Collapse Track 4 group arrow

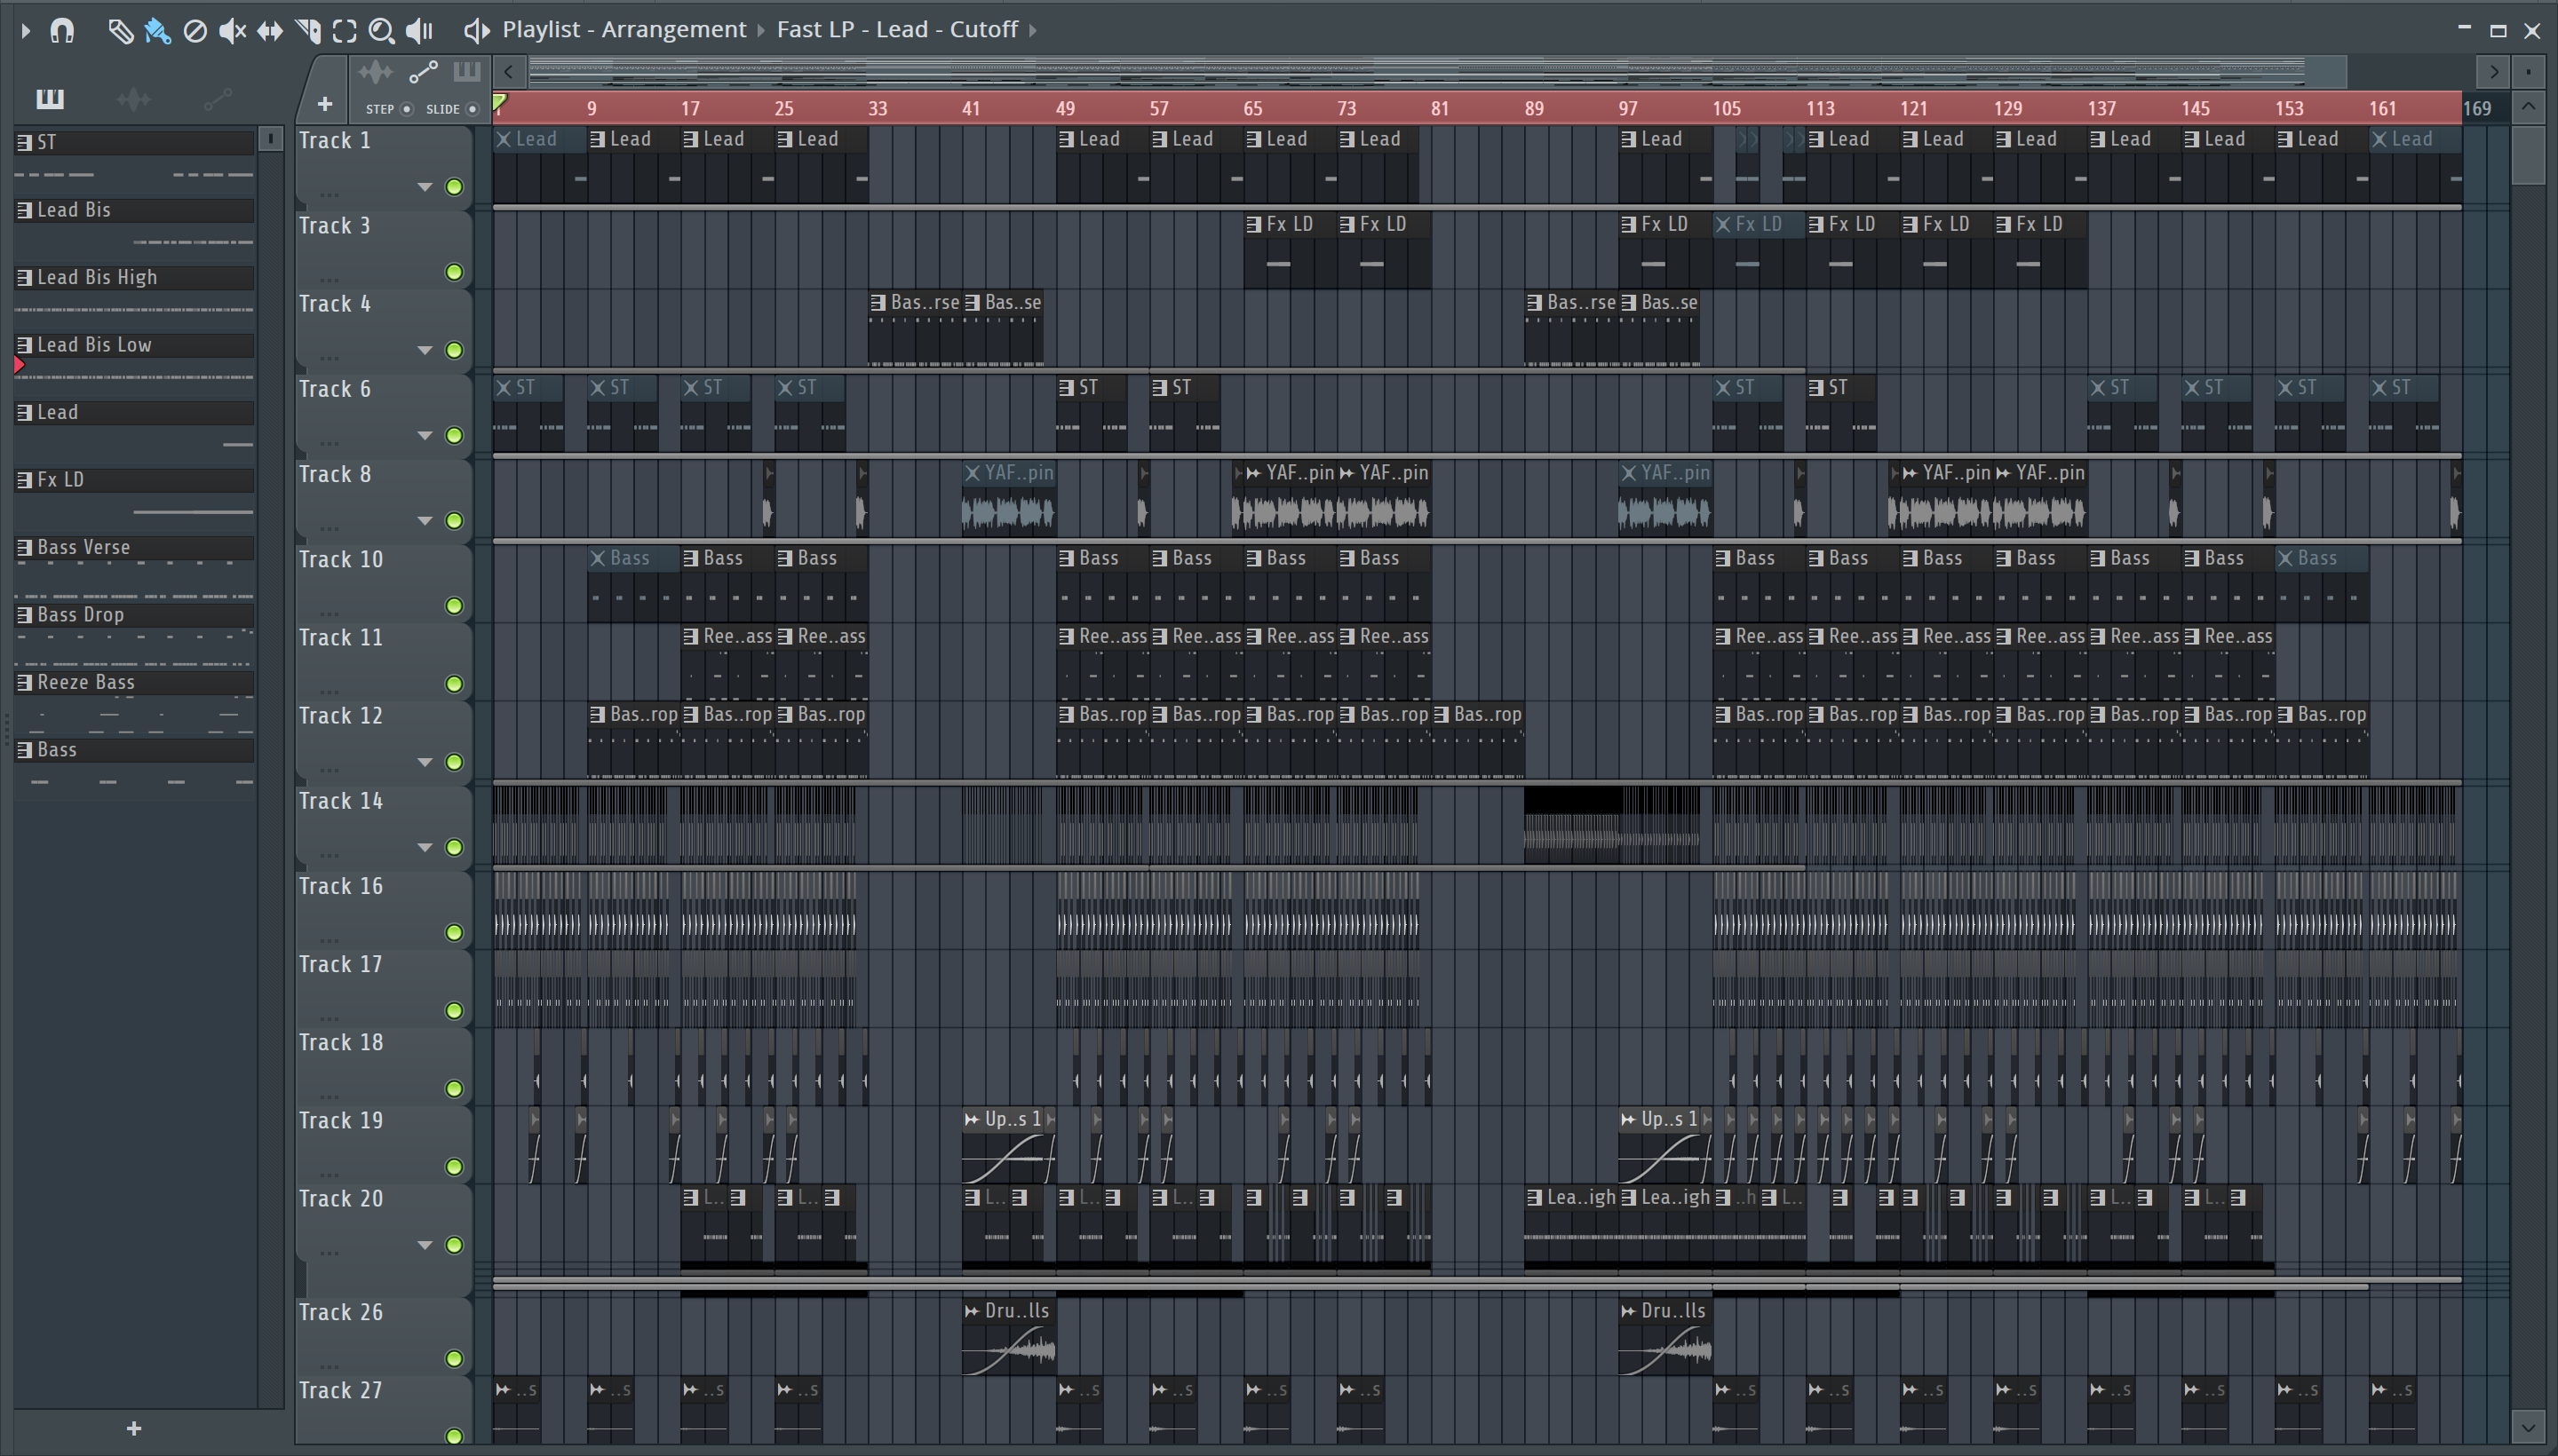coord(425,350)
